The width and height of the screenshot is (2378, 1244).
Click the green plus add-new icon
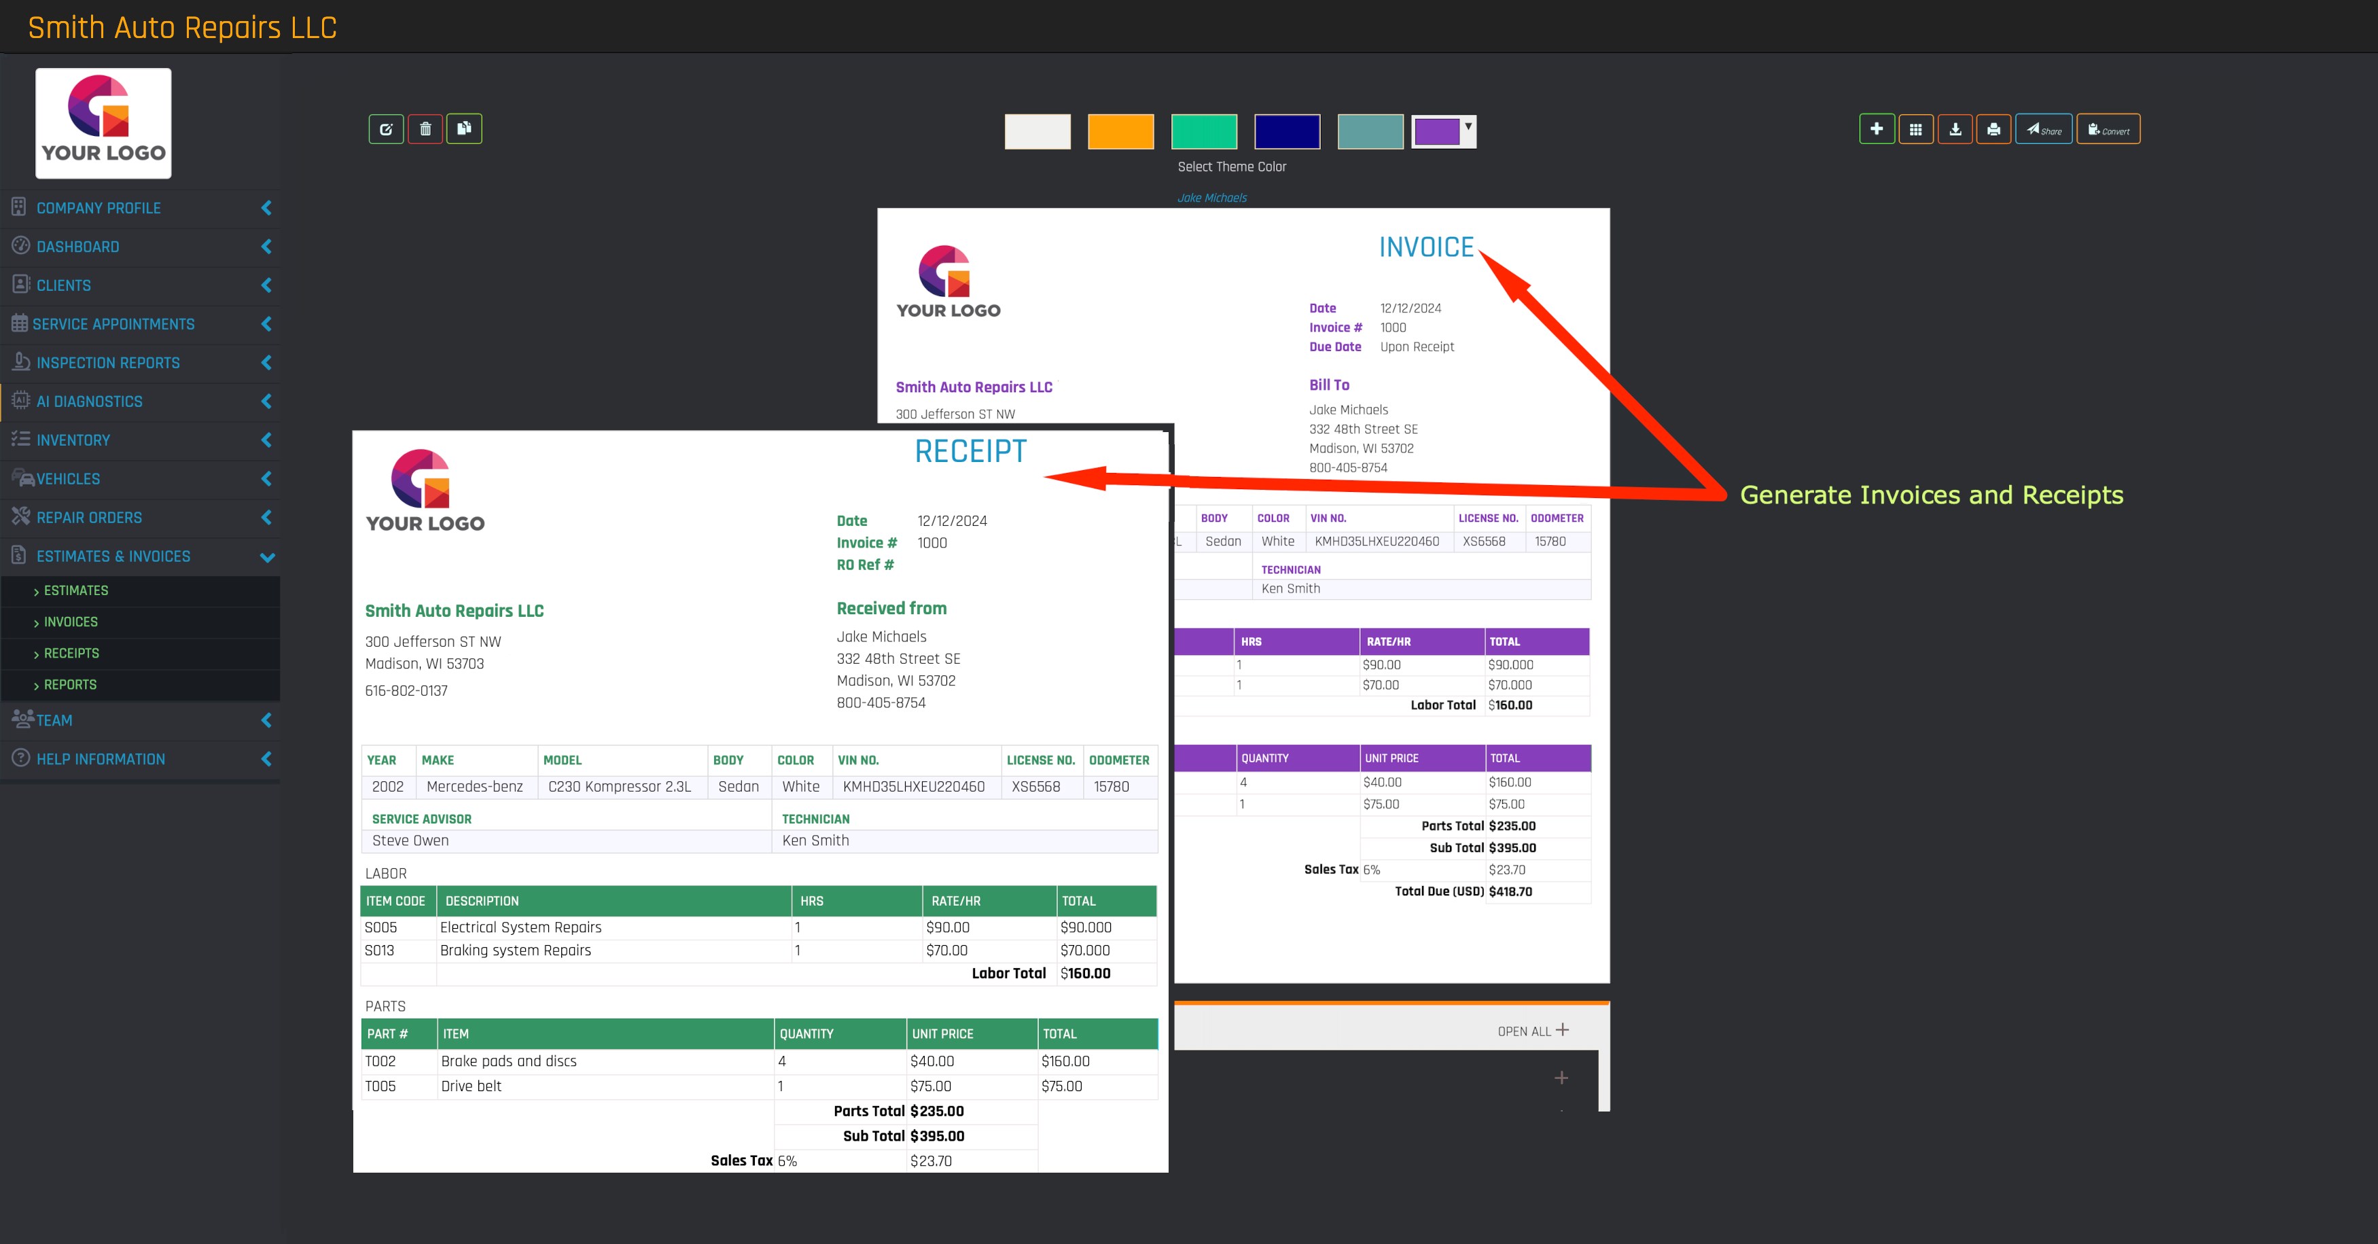tap(1877, 129)
